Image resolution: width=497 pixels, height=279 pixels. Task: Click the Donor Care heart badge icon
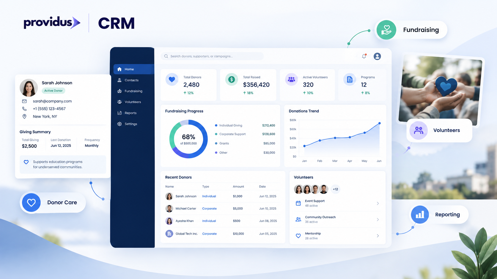click(x=31, y=203)
